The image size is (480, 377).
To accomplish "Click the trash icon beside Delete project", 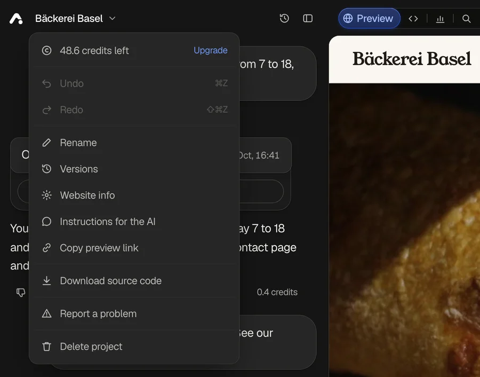I will tap(46, 347).
